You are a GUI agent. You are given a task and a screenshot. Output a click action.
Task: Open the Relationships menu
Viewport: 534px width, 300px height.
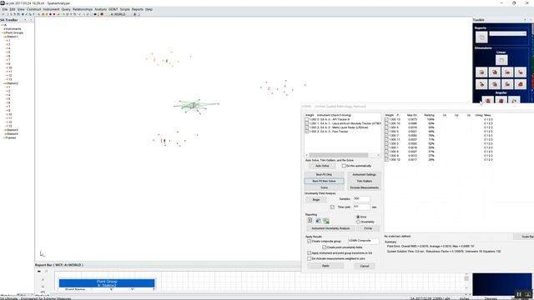click(83, 9)
